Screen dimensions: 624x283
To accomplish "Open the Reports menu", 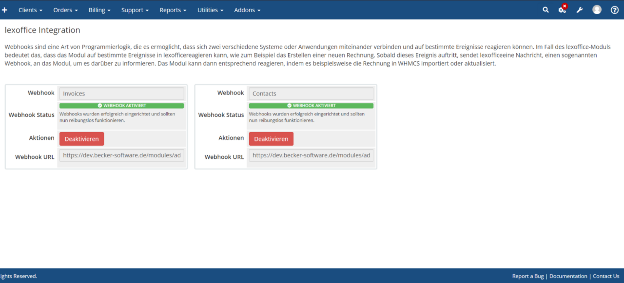I will pos(173,10).
